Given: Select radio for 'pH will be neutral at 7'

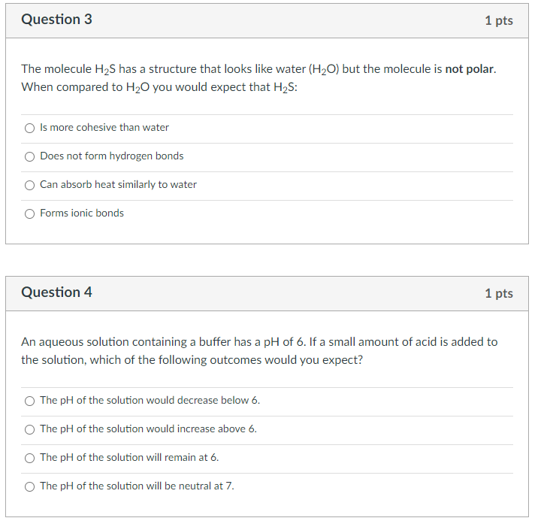Looking at the screenshot, I should (x=29, y=486).
